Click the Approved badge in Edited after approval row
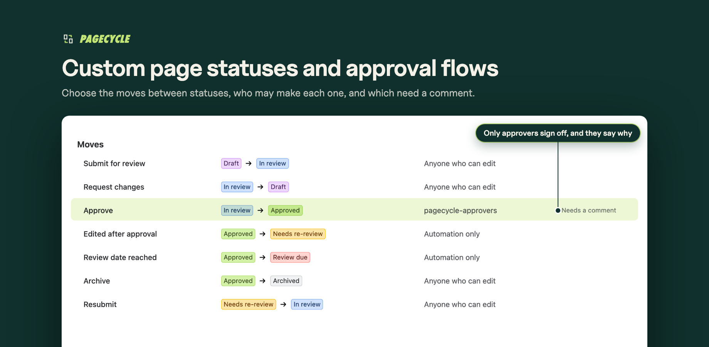This screenshot has height=347, width=709. pyautogui.click(x=238, y=234)
